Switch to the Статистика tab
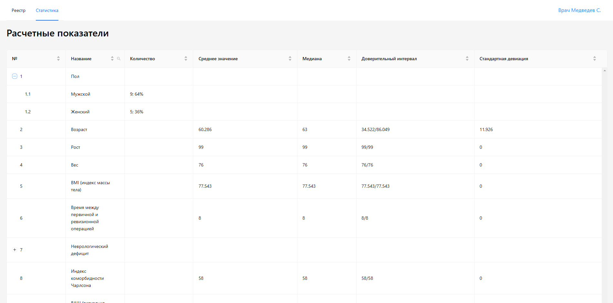 point(47,10)
